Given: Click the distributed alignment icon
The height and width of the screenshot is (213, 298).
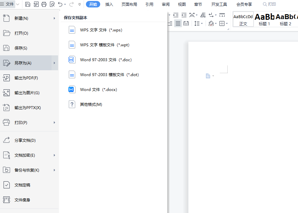Looking at the screenshot, I should coord(186,24).
